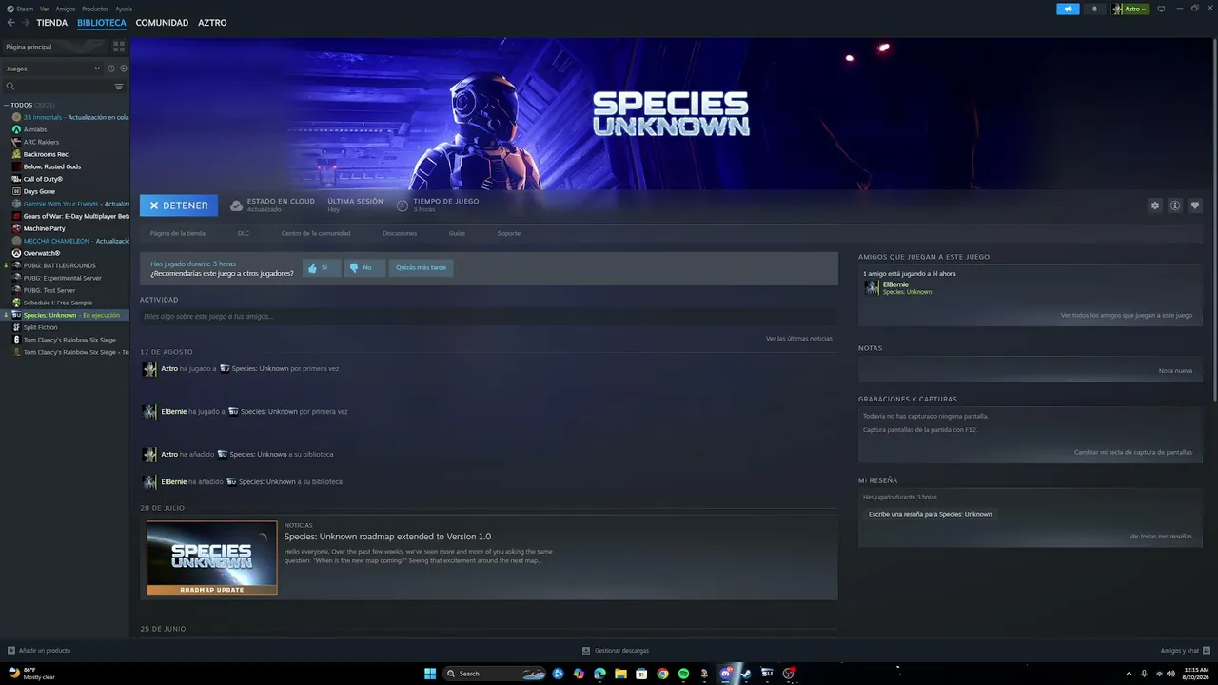The height and width of the screenshot is (685, 1218).
Task: Open the Productos menu
Action: (95, 9)
